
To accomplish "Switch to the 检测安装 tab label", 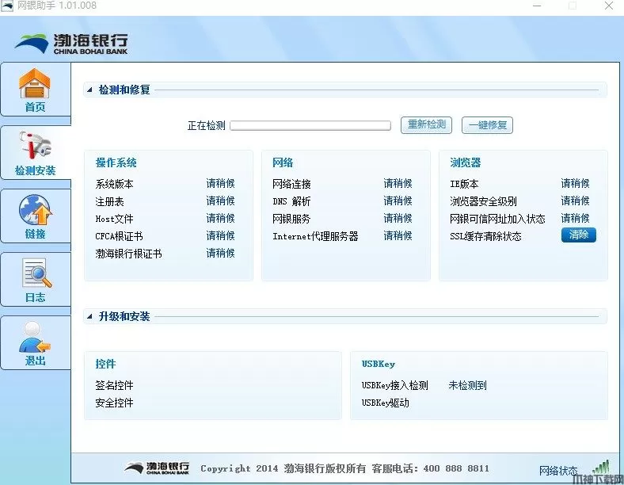I will click(x=35, y=170).
